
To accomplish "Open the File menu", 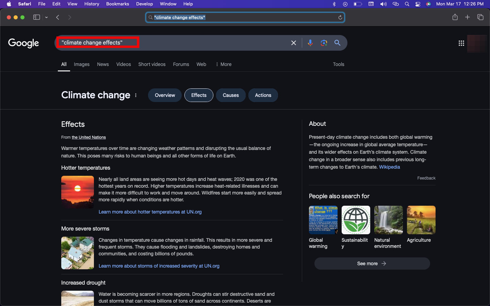I will coord(42,4).
